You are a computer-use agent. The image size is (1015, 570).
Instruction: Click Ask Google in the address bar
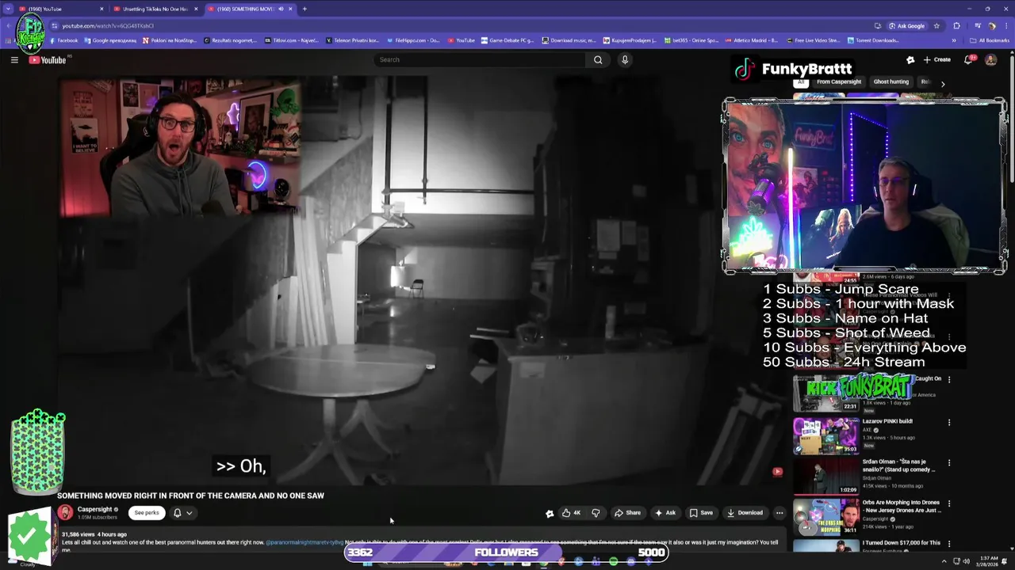tap(906, 25)
